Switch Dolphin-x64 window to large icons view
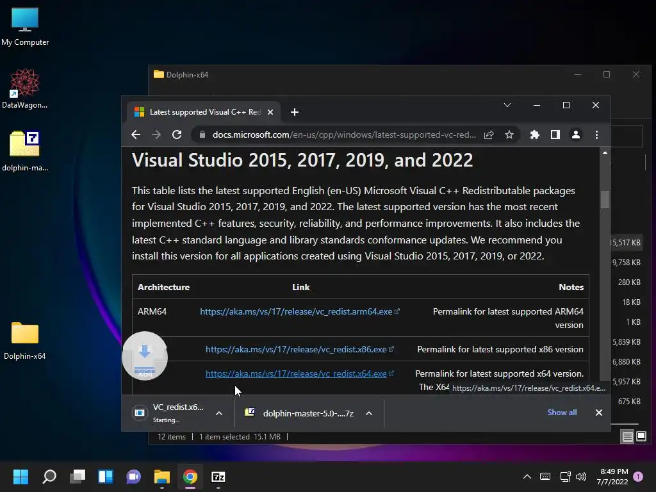Viewport: 656px width, 492px height. (x=641, y=437)
